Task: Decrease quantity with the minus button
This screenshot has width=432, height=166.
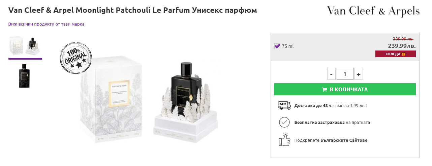Action: tap(331, 74)
